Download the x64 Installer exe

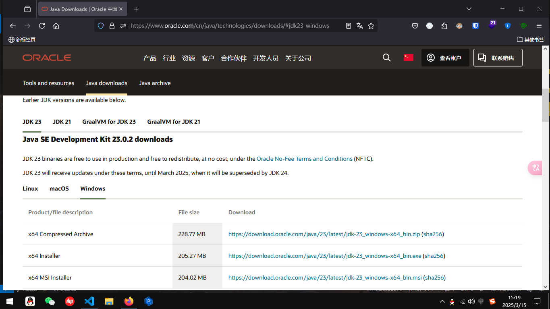[x=325, y=256]
